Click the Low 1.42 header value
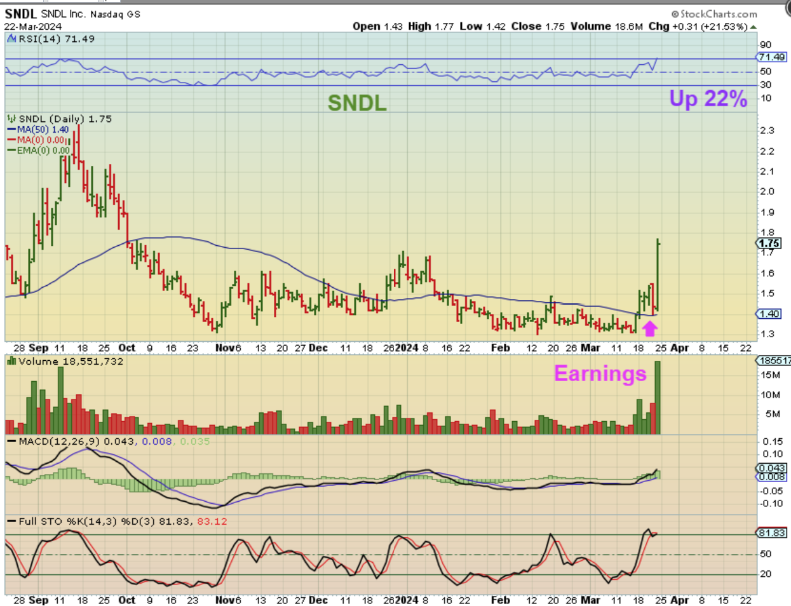791x606 pixels. point(483,27)
